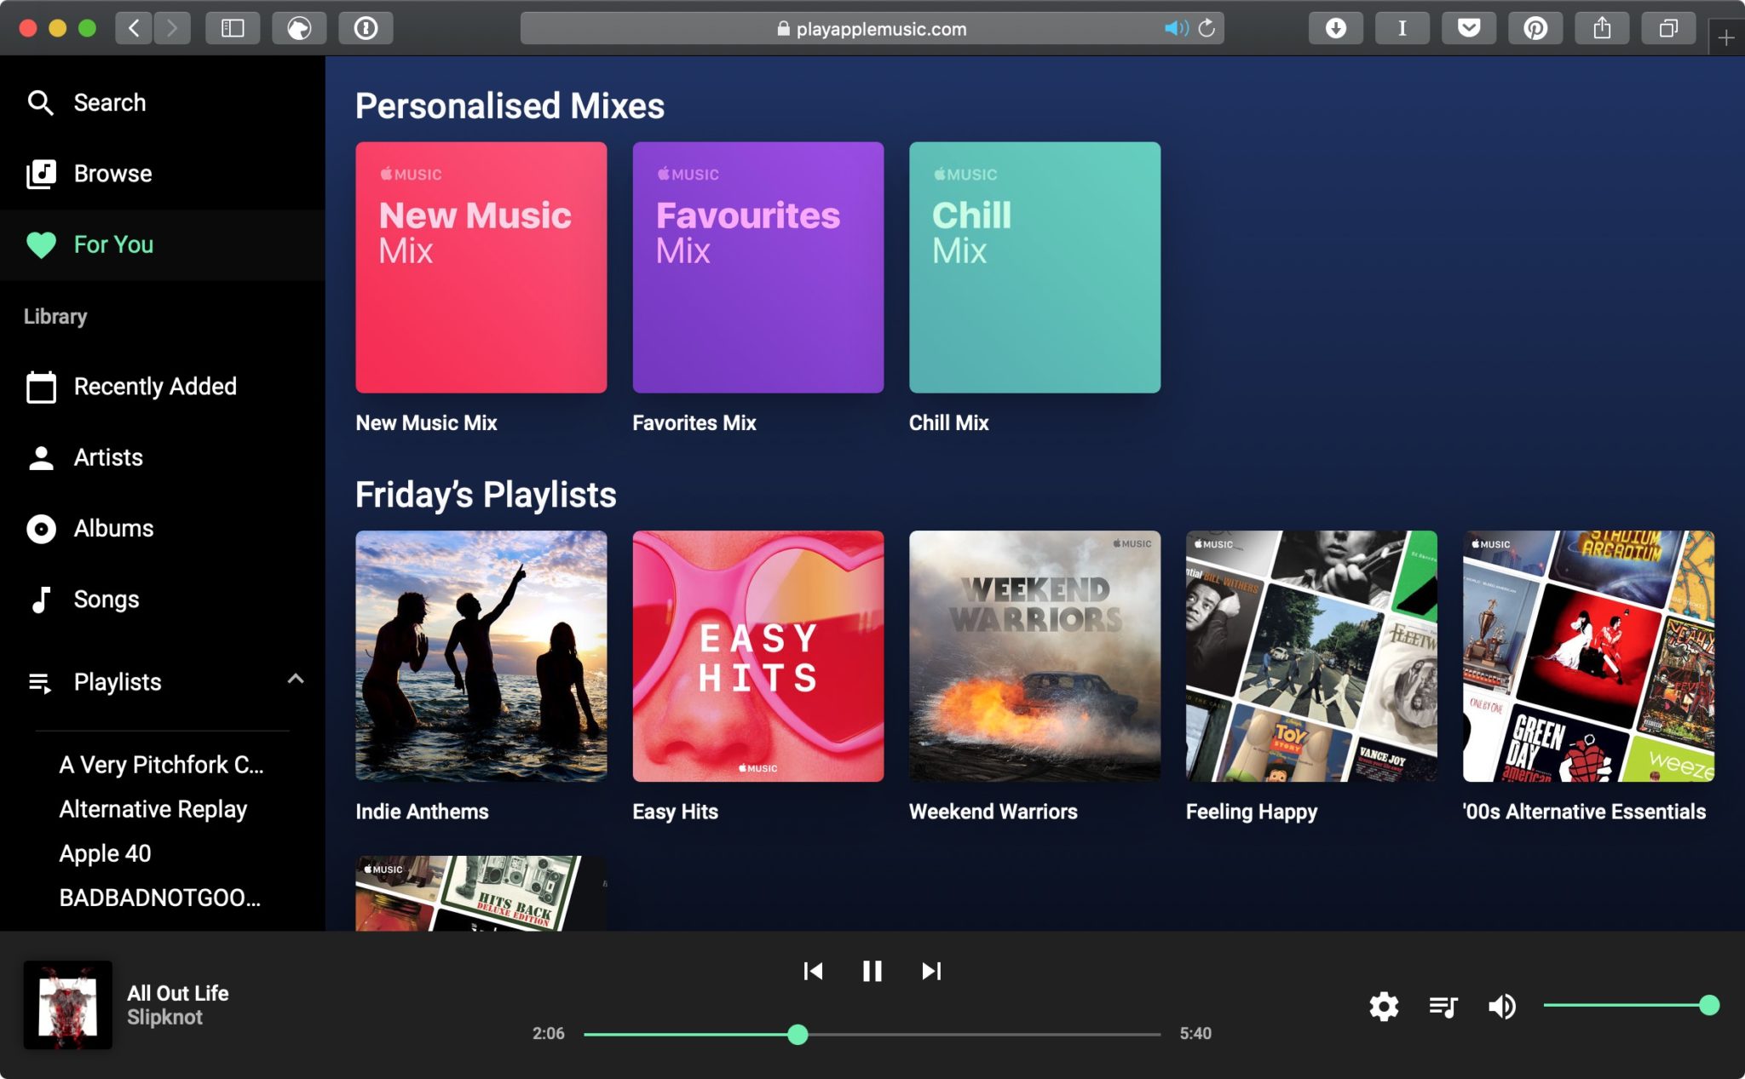Open the New Music Mix cover
The width and height of the screenshot is (1745, 1079).
click(481, 267)
